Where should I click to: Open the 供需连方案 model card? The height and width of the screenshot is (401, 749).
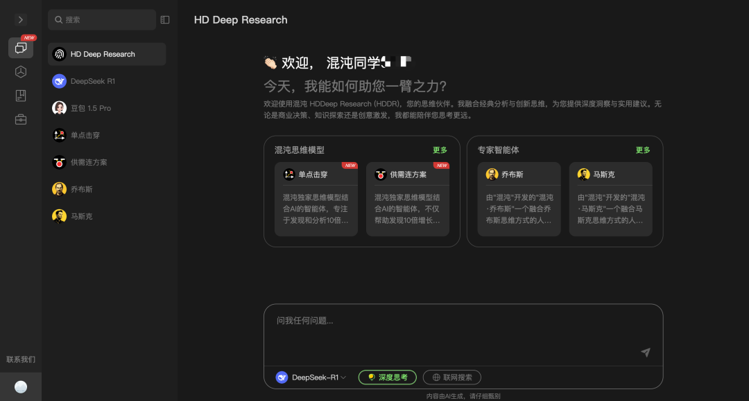408,199
